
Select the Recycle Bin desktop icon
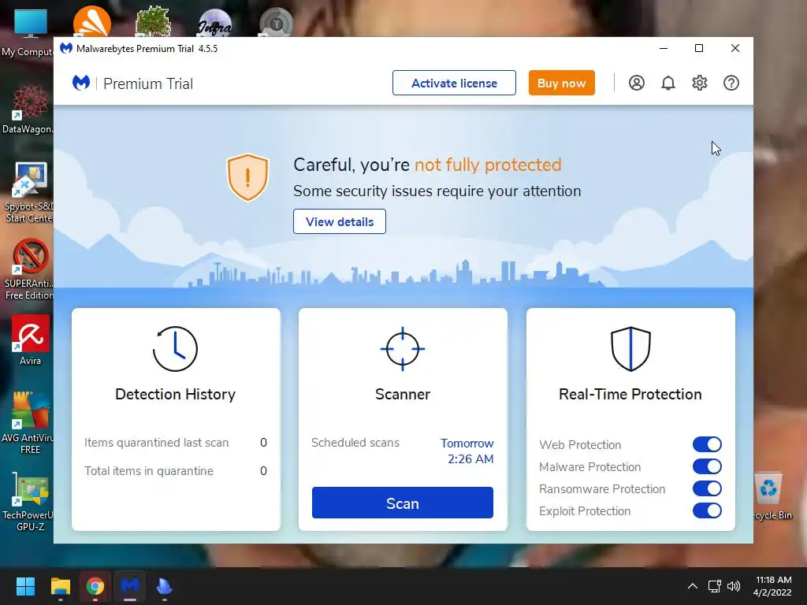pyautogui.click(x=771, y=496)
